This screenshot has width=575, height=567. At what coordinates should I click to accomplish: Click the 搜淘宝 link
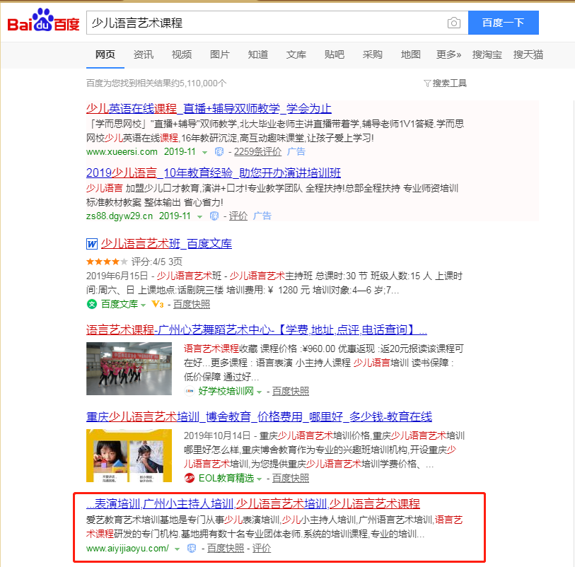tap(487, 54)
